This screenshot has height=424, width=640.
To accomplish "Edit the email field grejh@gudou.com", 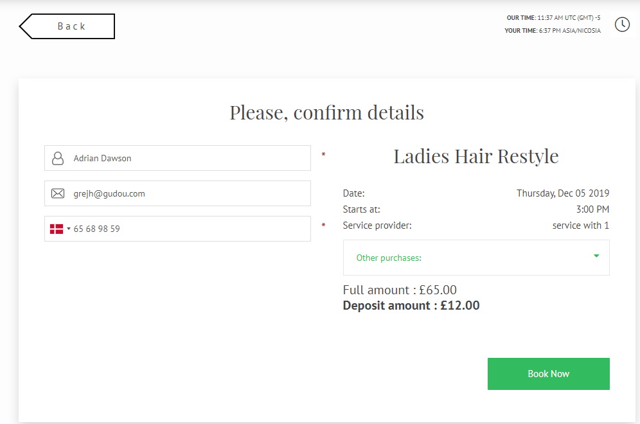I will (177, 193).
